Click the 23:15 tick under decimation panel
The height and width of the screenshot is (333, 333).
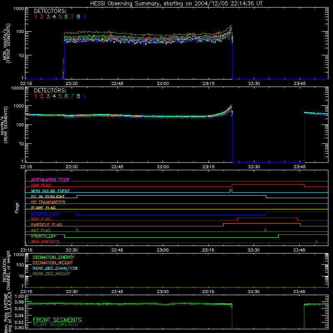[x=208, y=292]
